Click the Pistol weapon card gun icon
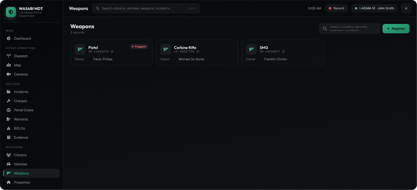417x190 pixels. (x=80, y=49)
